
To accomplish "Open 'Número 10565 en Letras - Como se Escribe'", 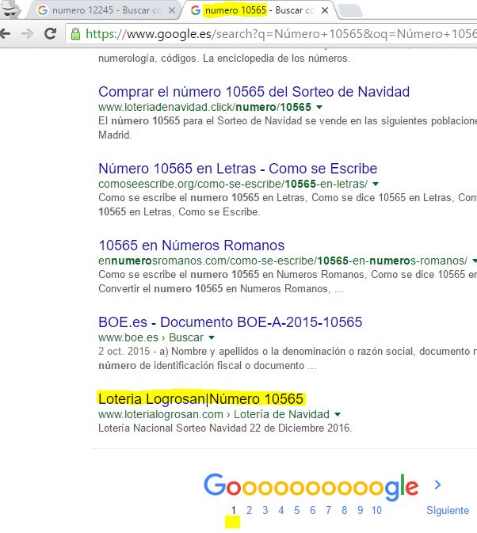I will [238, 169].
